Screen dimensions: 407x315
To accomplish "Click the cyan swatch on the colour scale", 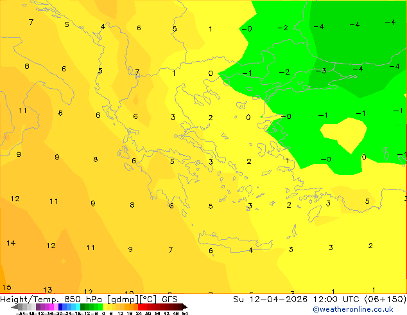I will tap(78, 307).
